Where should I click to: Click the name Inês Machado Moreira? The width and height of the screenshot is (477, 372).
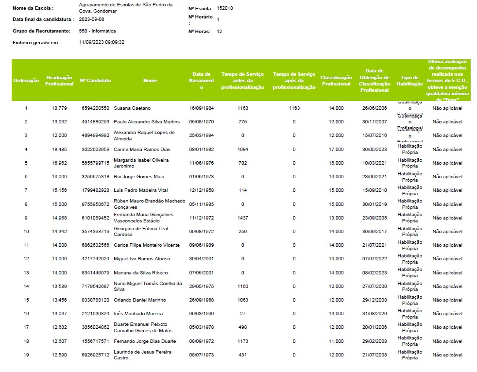pos(138,314)
